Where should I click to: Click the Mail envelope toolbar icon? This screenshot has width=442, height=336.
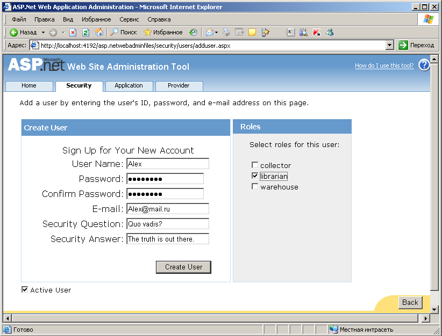[210, 32]
